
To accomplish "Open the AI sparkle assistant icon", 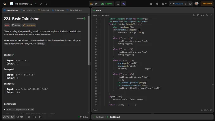I will [124, 4].
